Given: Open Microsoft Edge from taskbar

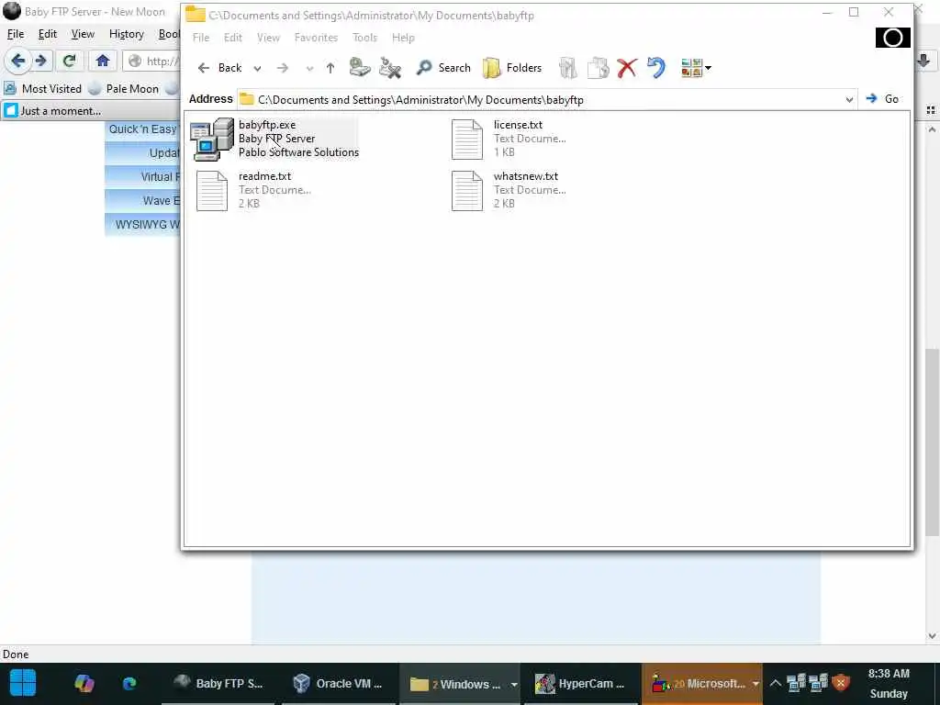Looking at the screenshot, I should (129, 683).
